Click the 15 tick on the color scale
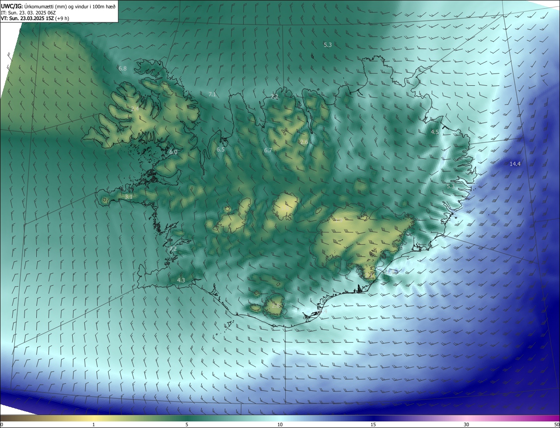The height and width of the screenshot is (428, 560). tap(373, 424)
